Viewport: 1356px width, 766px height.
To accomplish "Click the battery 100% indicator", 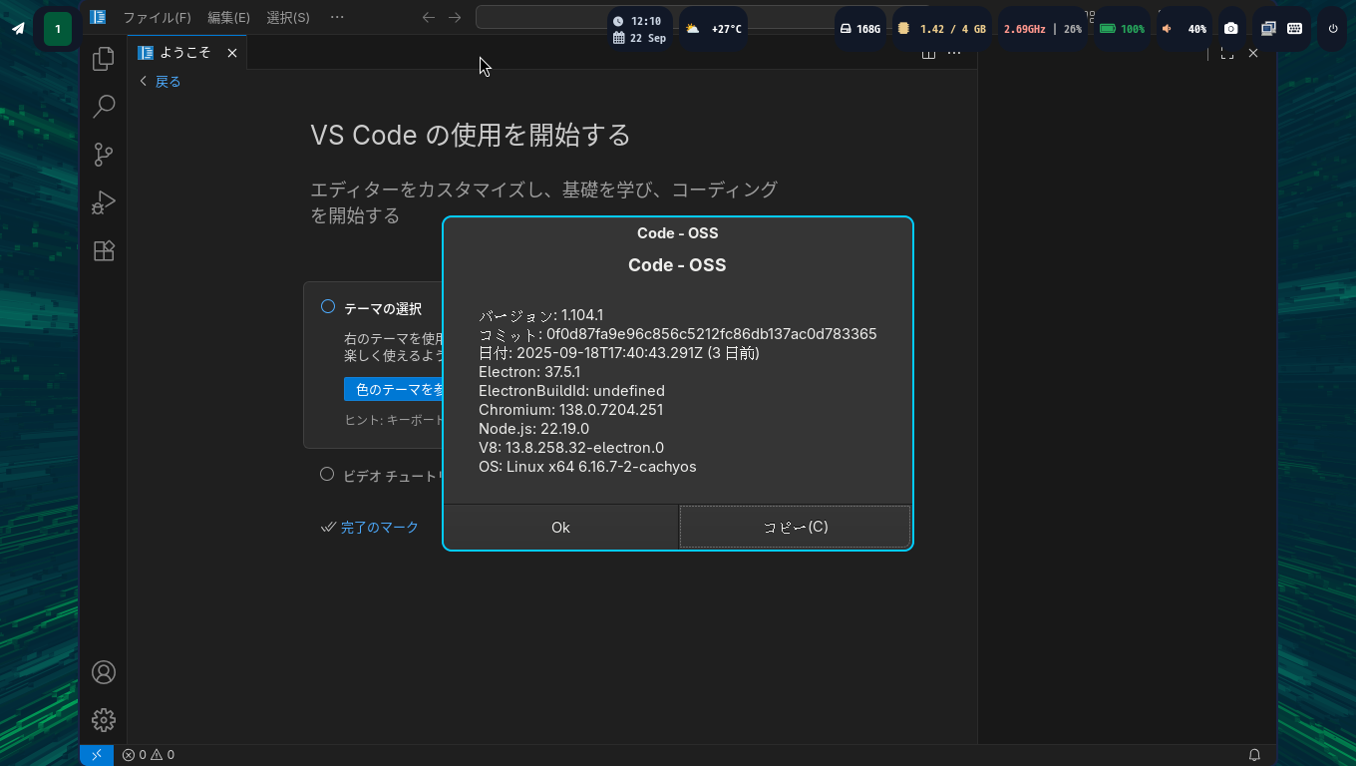I will 1122,29.
